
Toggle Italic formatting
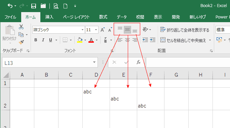click(43, 40)
